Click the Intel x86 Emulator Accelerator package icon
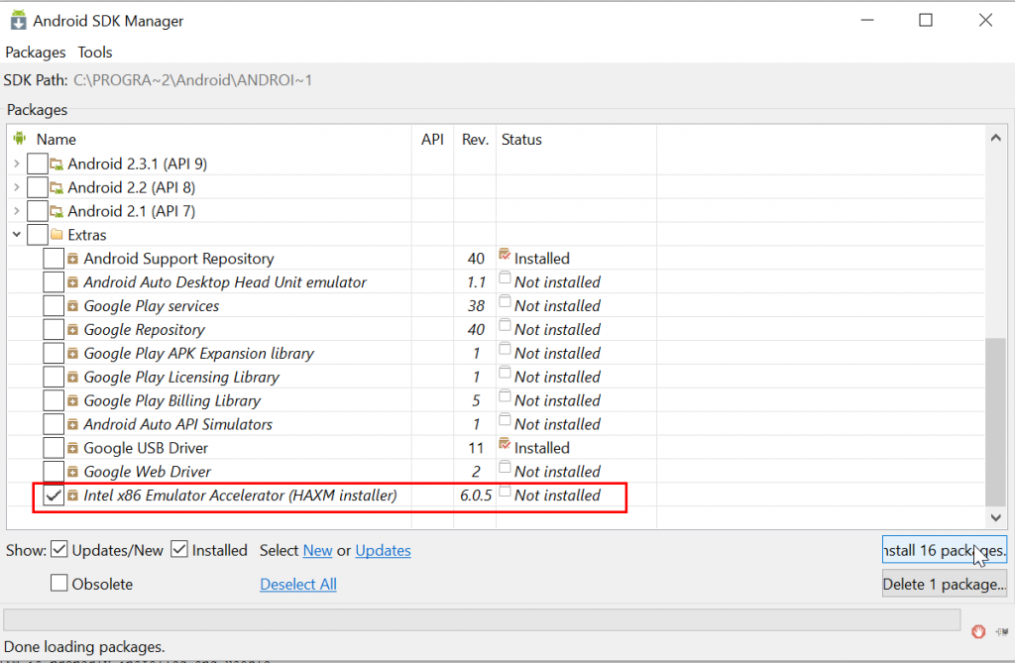This screenshot has height=663, width=1015. (x=72, y=496)
